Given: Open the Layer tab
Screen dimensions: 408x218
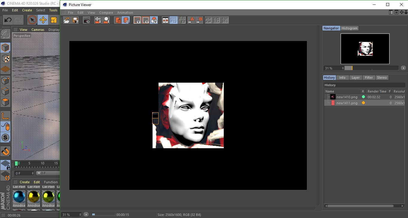Looking at the screenshot, I should click(x=355, y=78).
